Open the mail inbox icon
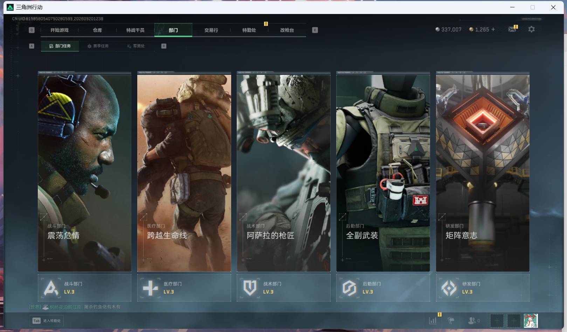Viewport: 567px width, 332px height. point(512,29)
